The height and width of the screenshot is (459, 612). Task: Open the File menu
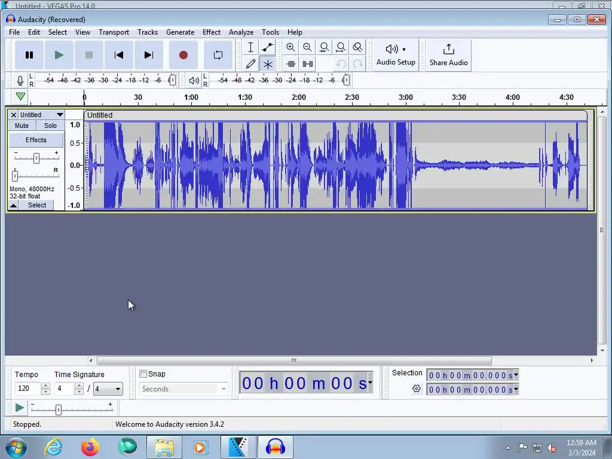coord(14,32)
